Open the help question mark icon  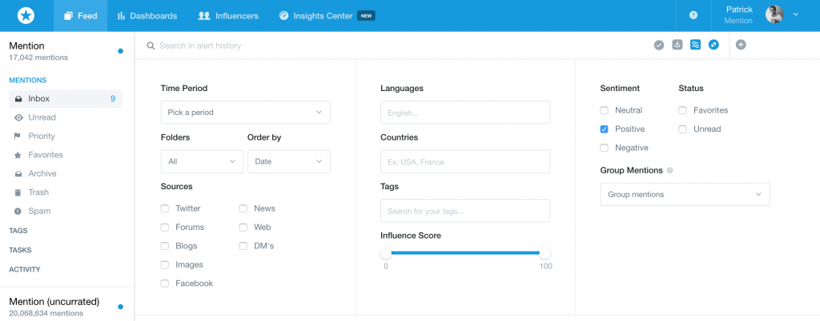(693, 16)
